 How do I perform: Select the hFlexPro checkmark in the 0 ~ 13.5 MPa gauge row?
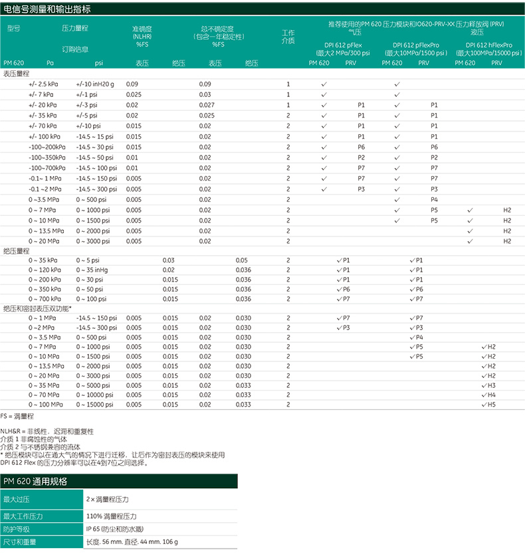470,231
